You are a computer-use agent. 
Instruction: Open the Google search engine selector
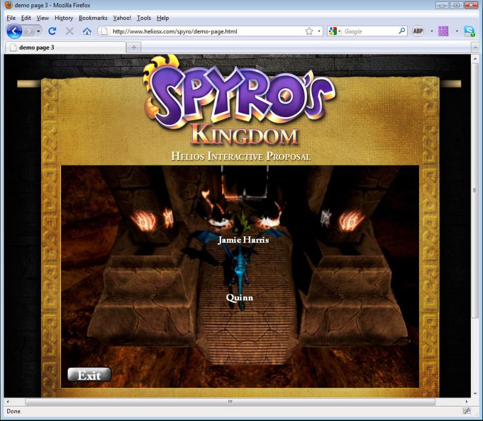coord(334,31)
